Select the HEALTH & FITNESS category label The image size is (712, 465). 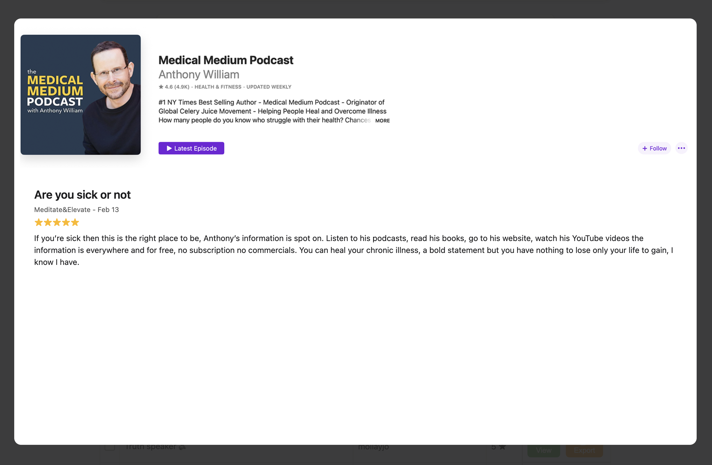[218, 87]
